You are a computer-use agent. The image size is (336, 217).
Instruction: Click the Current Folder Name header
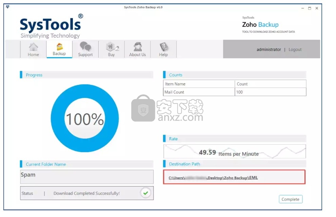point(86,164)
